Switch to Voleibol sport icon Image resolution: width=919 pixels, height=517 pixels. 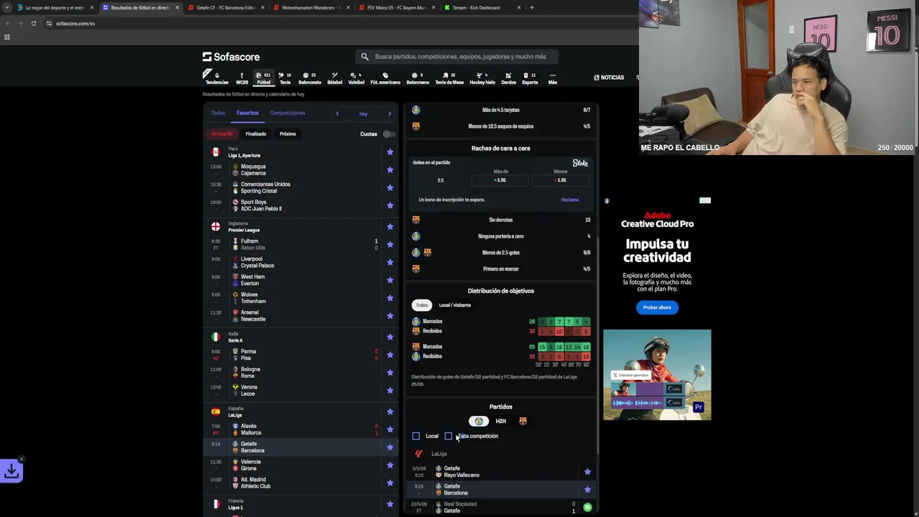356,78
